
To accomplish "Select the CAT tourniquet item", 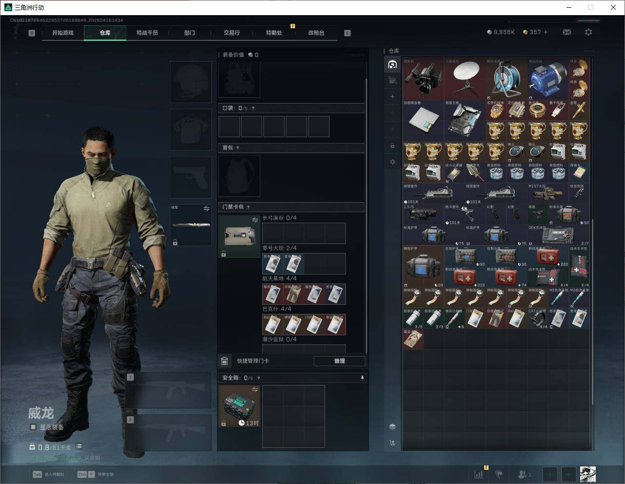I will (538, 318).
